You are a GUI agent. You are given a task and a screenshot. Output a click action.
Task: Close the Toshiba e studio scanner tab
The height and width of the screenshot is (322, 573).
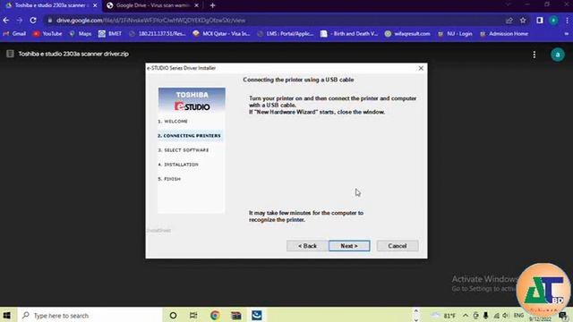coord(95,5)
